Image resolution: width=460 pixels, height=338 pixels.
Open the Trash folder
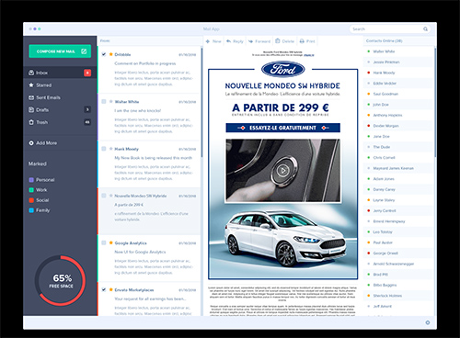(x=60, y=122)
